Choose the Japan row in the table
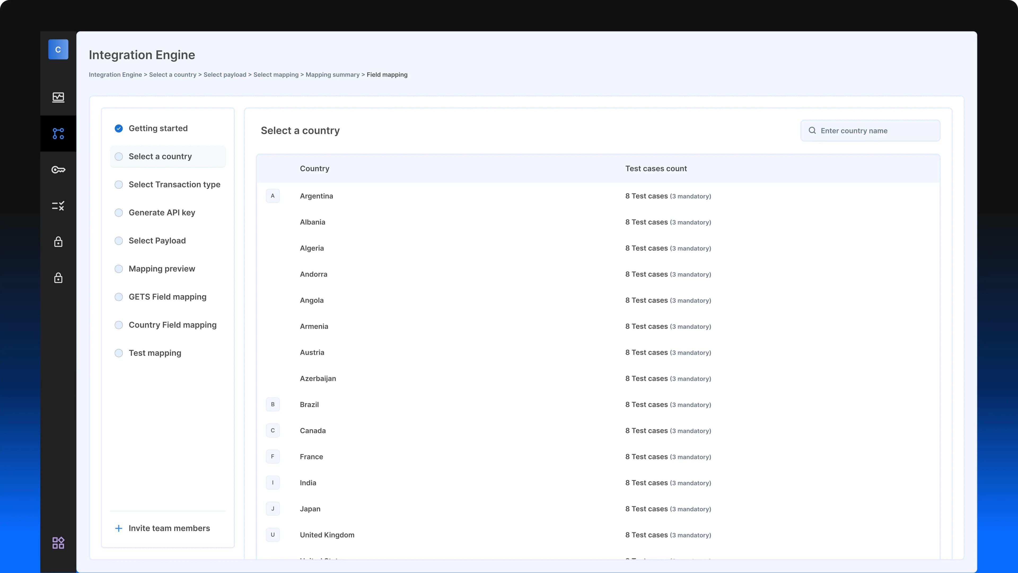 (310, 509)
